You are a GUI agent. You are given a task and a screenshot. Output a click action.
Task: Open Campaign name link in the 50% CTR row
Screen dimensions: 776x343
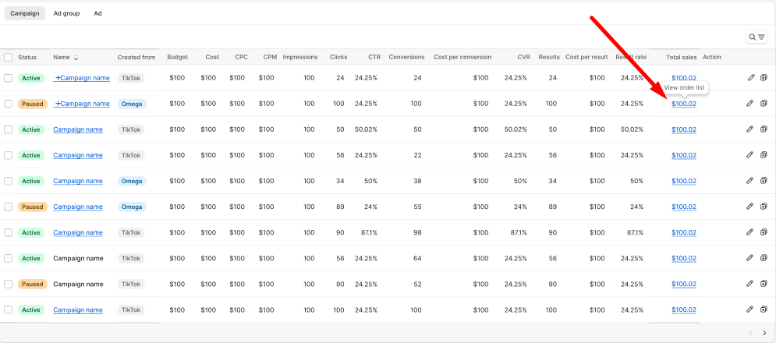(x=78, y=181)
